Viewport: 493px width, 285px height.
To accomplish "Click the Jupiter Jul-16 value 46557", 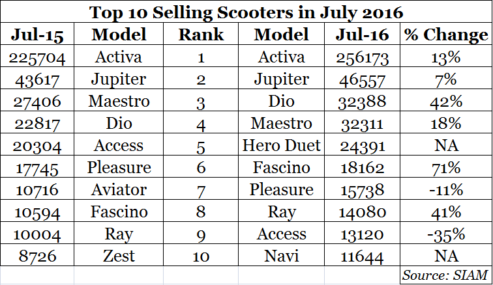I will pyautogui.click(x=363, y=79).
